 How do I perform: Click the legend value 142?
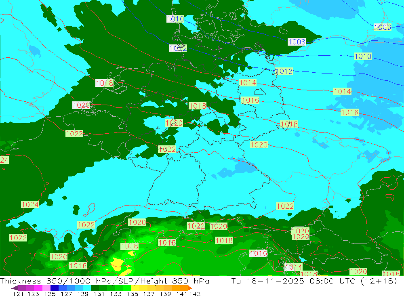pos(195,294)
